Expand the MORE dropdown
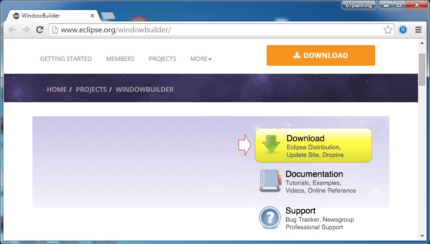The height and width of the screenshot is (244, 430). 201,59
